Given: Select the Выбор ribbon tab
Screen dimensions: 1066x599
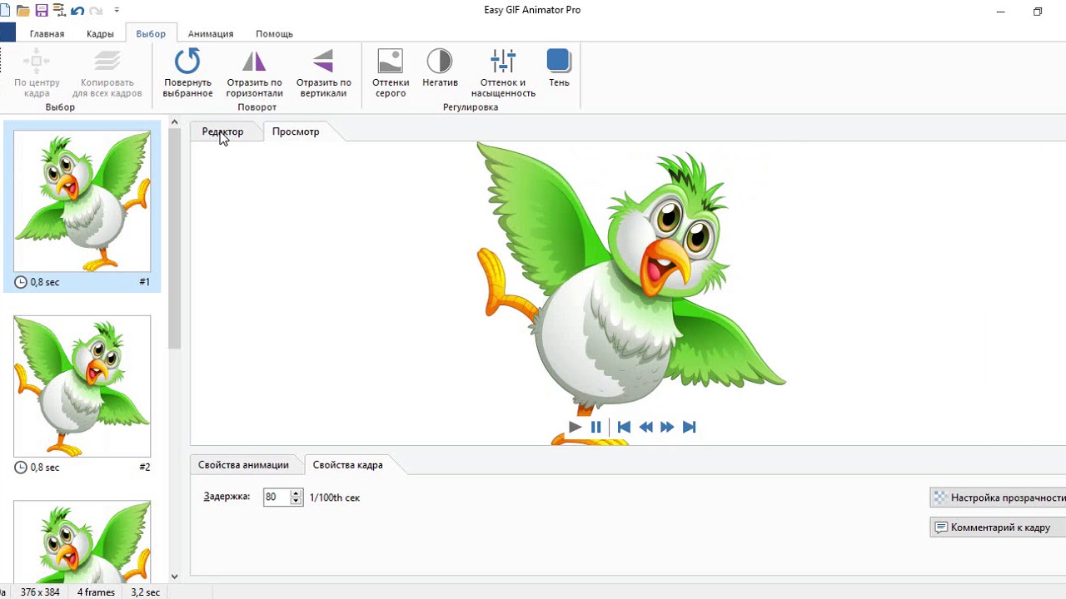Looking at the screenshot, I should pos(151,34).
